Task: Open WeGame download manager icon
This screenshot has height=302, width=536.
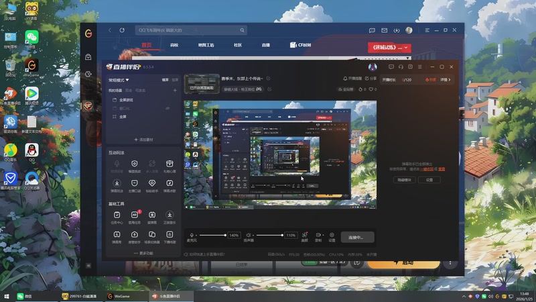Action: 397,30
